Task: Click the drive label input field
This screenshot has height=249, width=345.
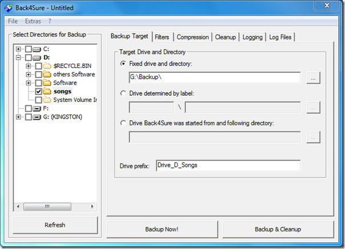Action: 151,107
